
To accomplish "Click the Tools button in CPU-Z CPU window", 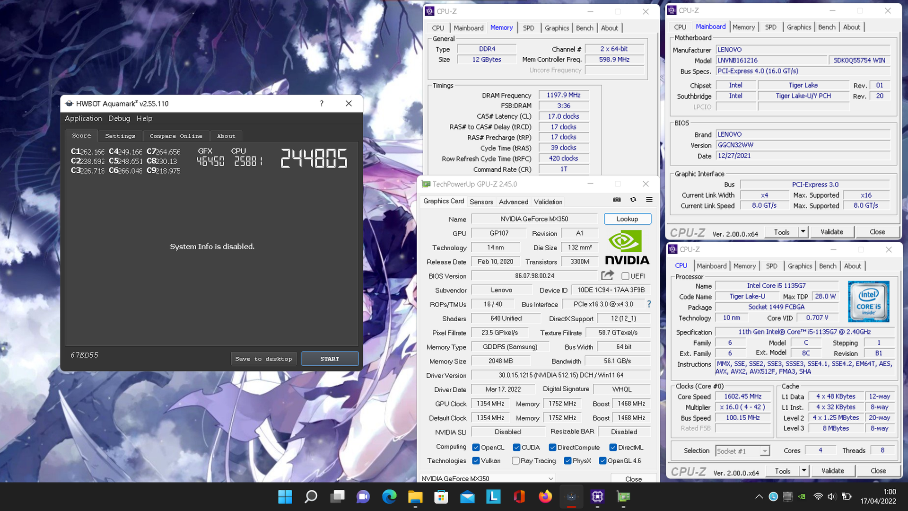I will (783, 471).
